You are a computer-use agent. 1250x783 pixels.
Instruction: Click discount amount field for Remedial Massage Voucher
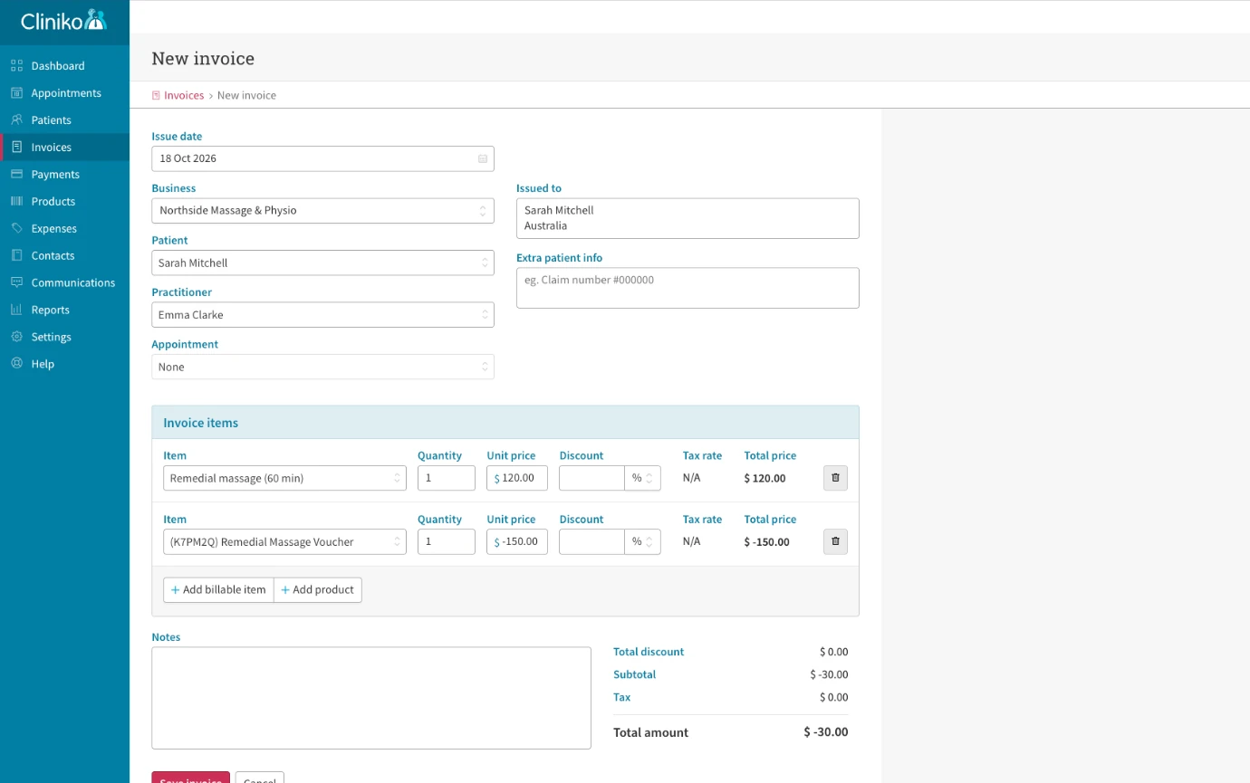coord(591,541)
